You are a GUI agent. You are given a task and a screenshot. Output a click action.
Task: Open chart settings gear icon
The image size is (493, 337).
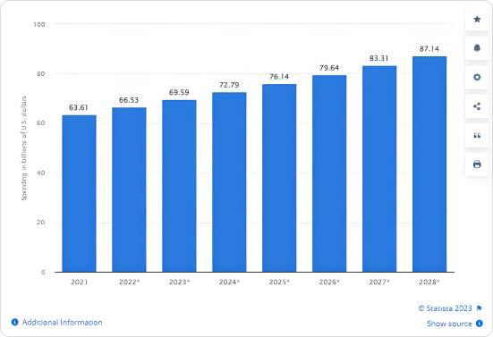(x=477, y=77)
